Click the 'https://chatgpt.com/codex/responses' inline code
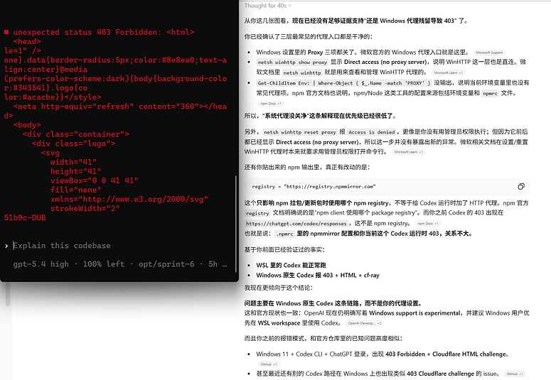This screenshot has height=380, width=551. coord(296,223)
